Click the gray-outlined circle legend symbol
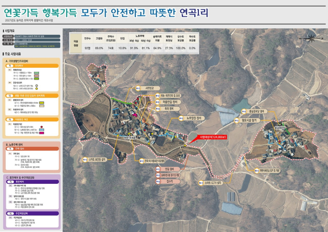The width and height of the screenshot is (328, 232). pos(36,86)
